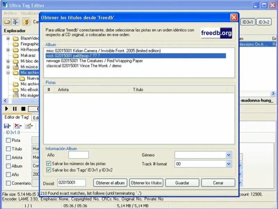Click the Cerrar button
Screen dimensions: 278x209
coord(218,183)
